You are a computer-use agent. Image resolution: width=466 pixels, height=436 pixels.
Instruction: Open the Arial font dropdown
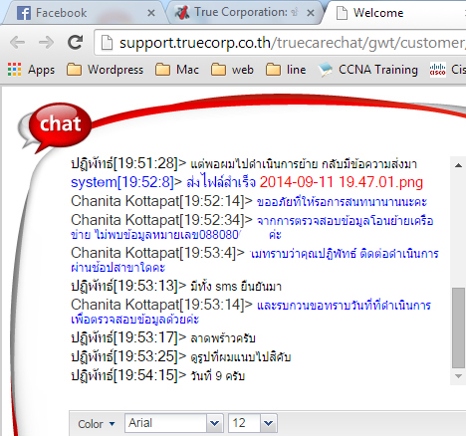214,423
